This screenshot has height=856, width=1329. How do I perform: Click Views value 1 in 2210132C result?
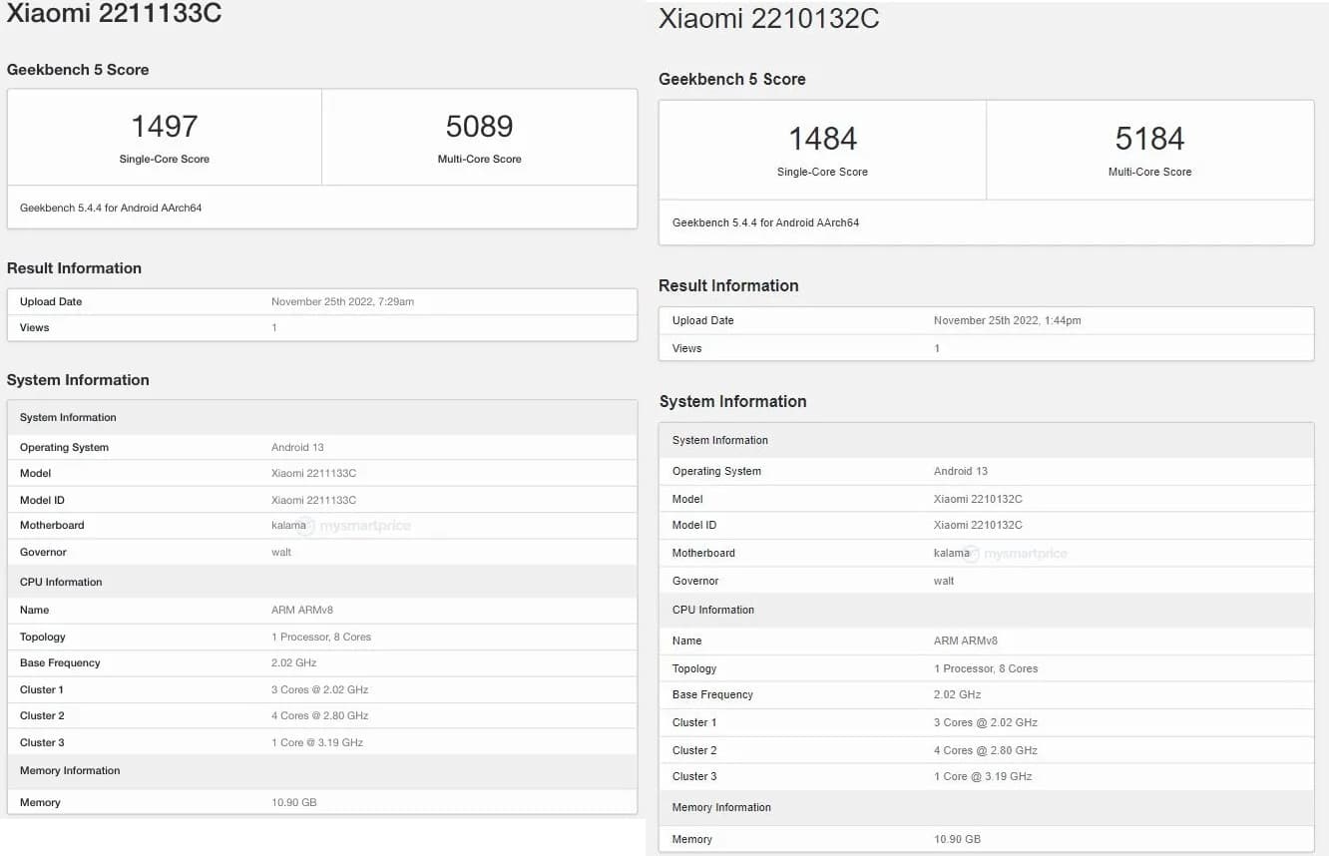click(x=937, y=348)
